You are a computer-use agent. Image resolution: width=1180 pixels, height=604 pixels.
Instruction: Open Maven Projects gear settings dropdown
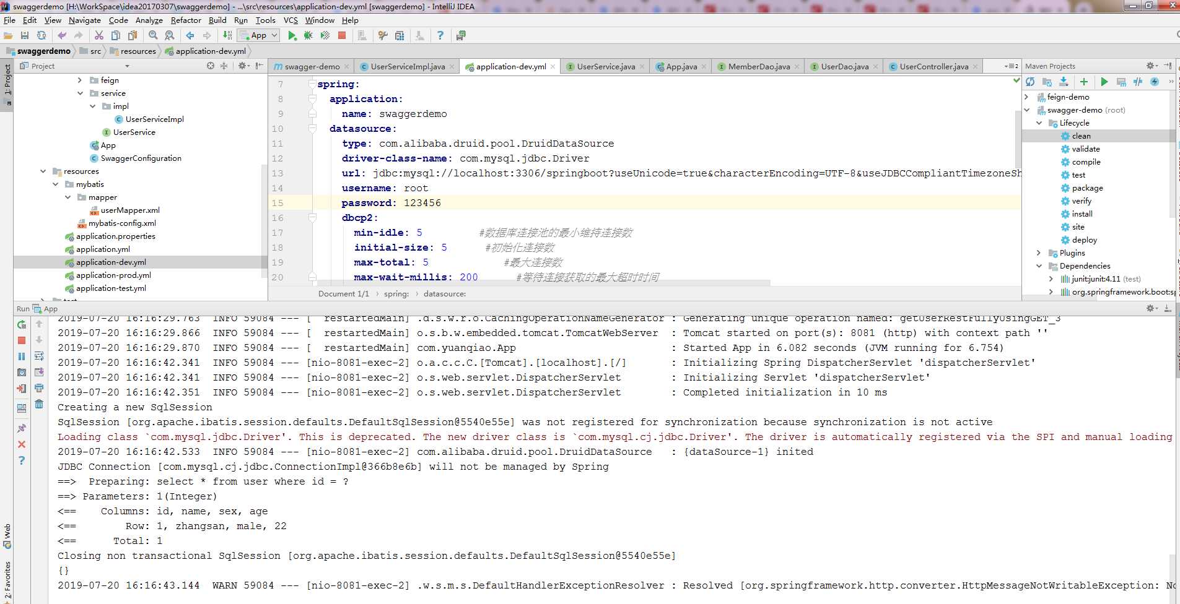(1152, 66)
